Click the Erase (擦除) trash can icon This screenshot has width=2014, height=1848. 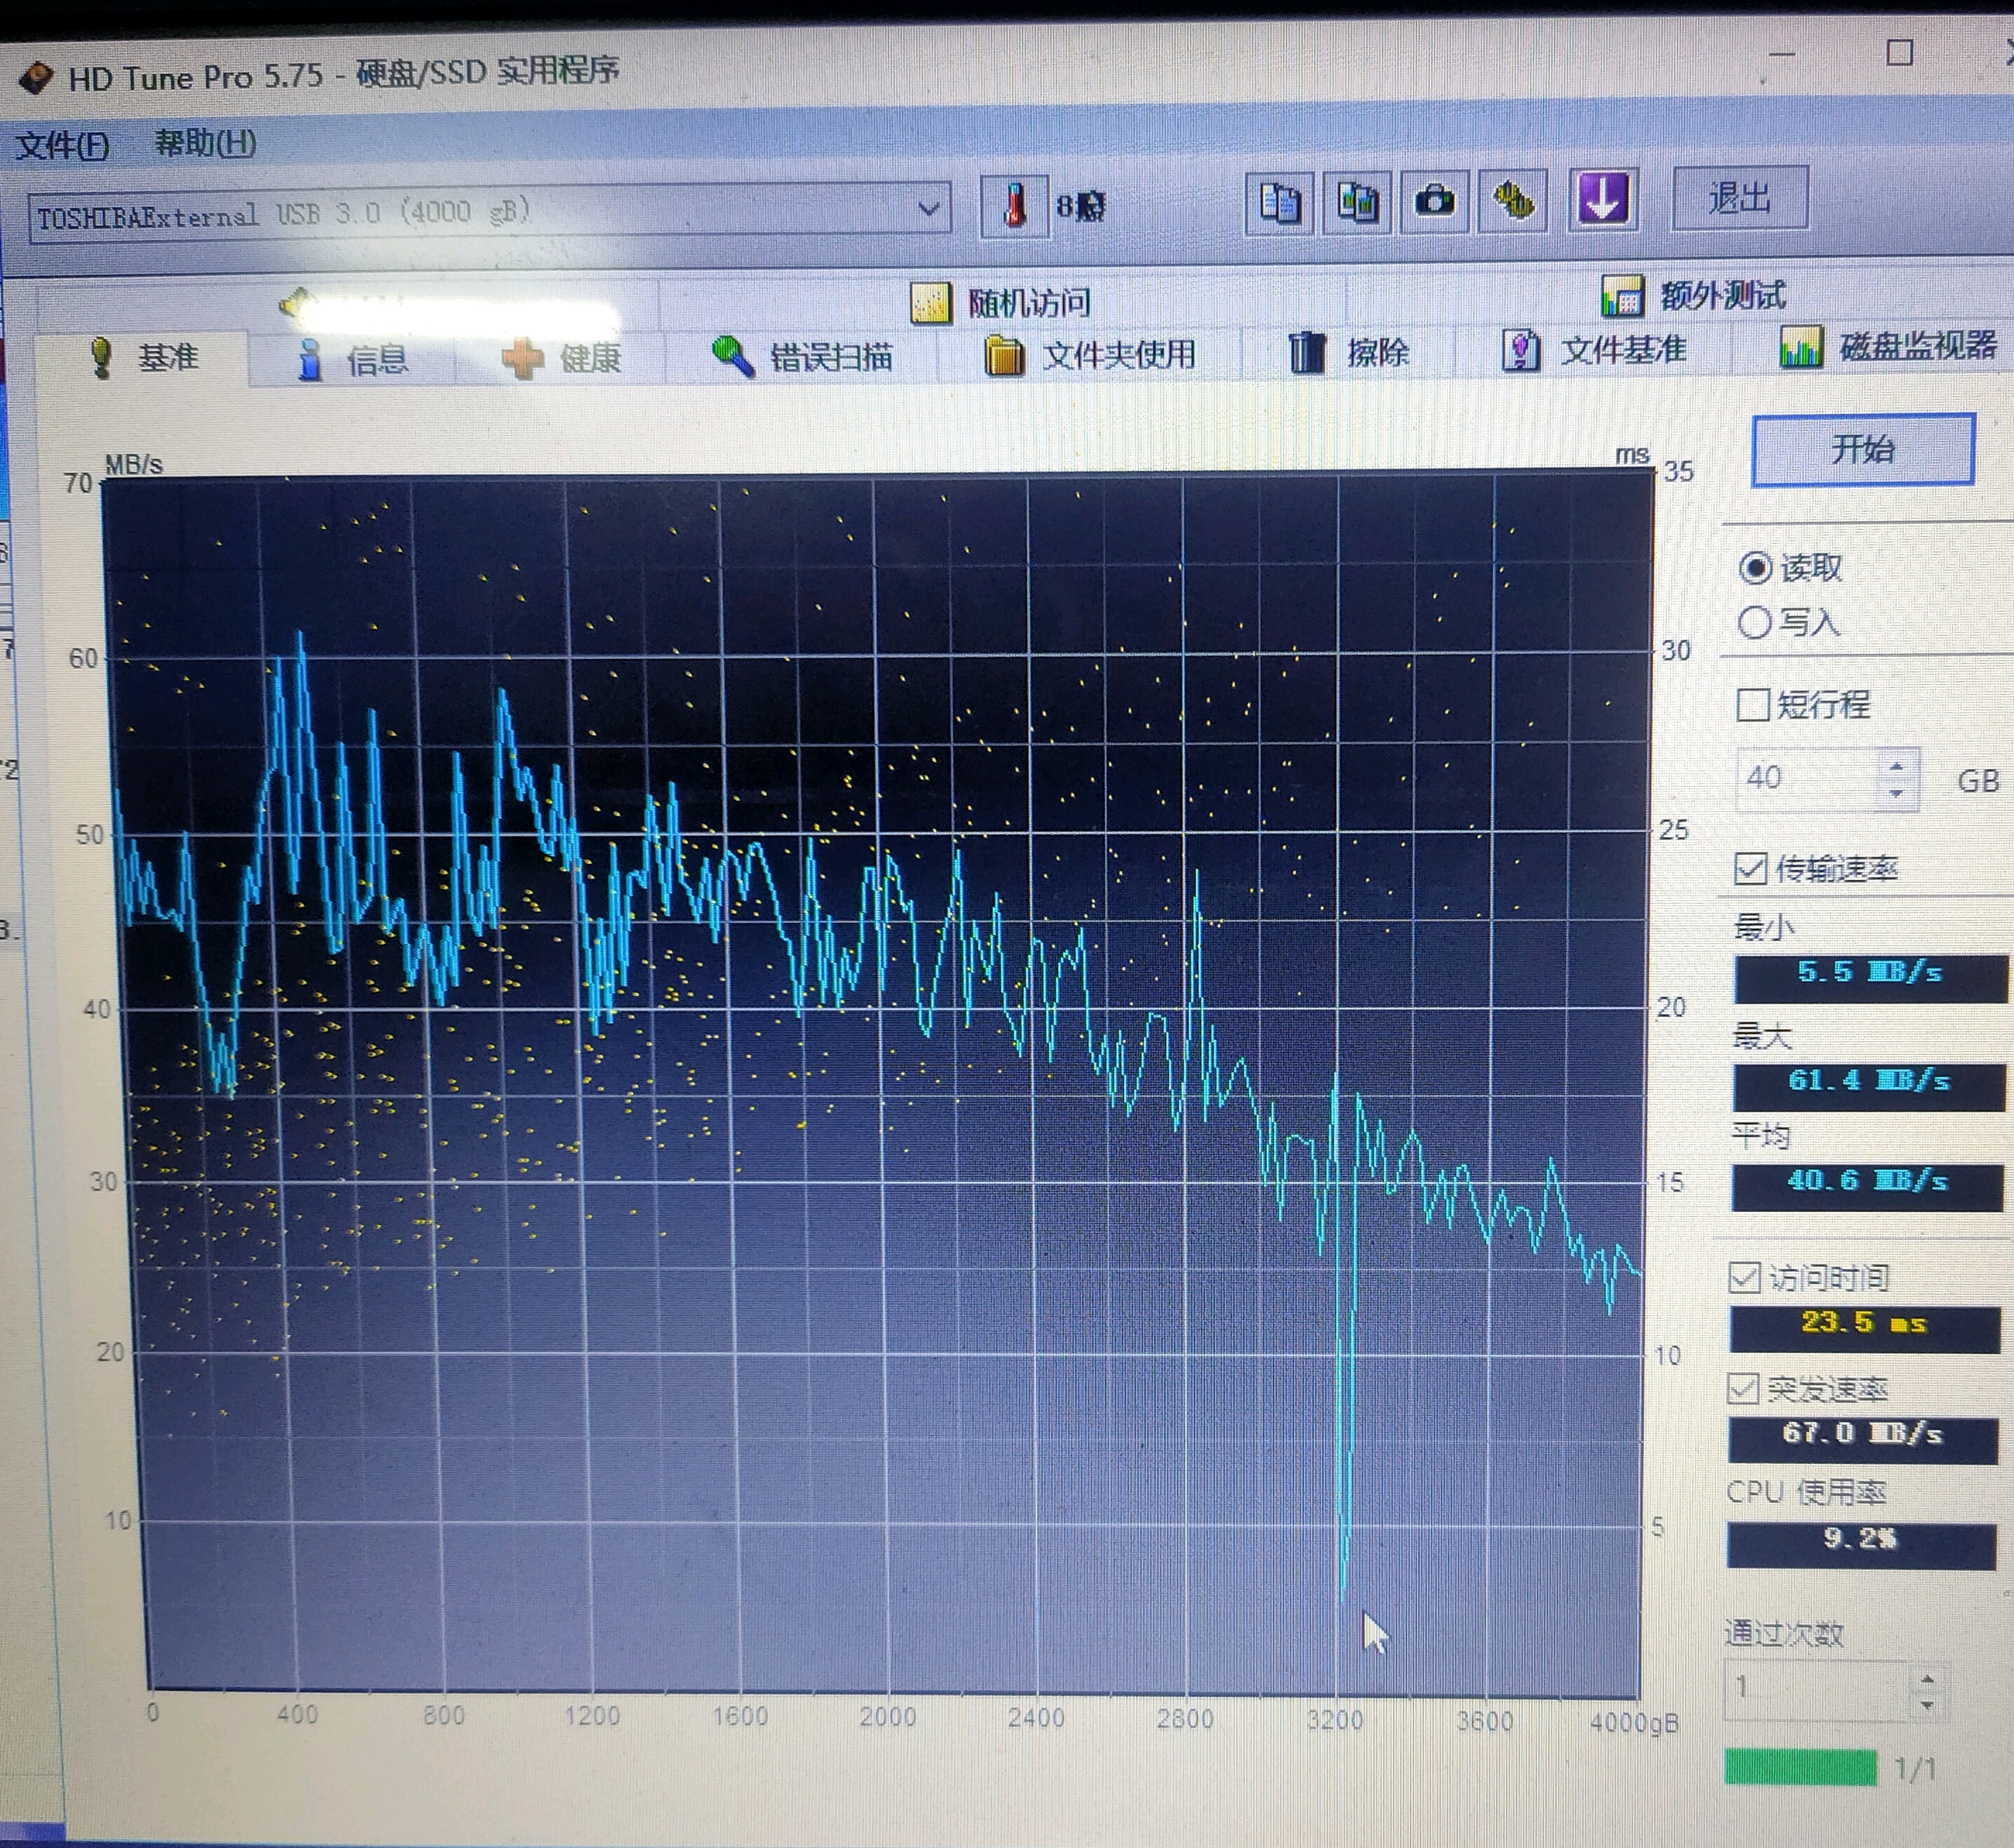(1306, 352)
